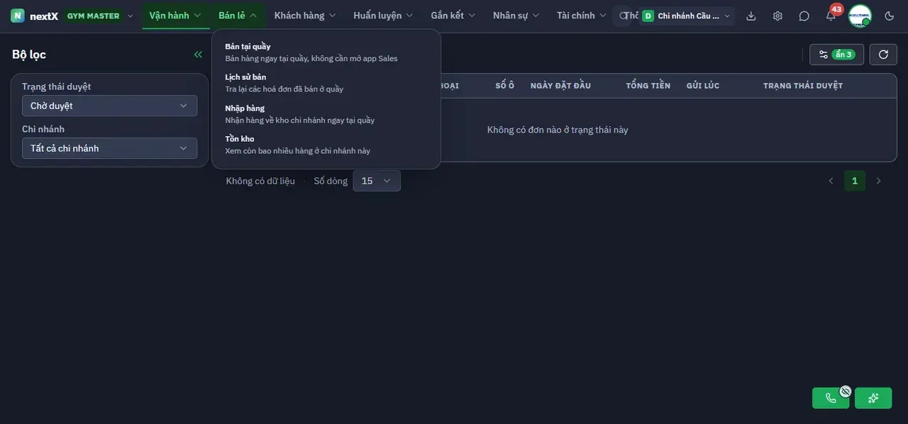Image resolution: width=908 pixels, height=424 pixels.
Task: Open the Chi nhánh filter dropdown
Action: pos(109,148)
